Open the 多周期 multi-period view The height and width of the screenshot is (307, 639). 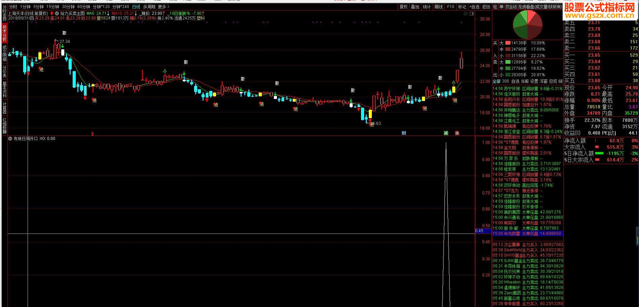point(149,7)
